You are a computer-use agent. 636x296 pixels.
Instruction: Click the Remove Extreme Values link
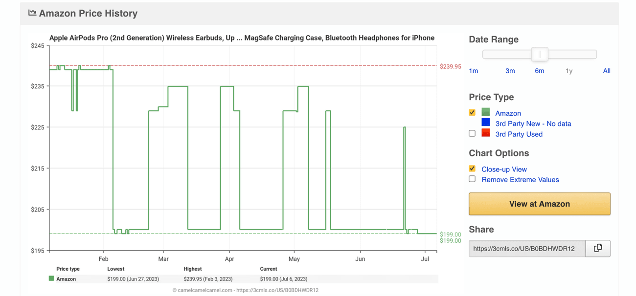point(520,180)
